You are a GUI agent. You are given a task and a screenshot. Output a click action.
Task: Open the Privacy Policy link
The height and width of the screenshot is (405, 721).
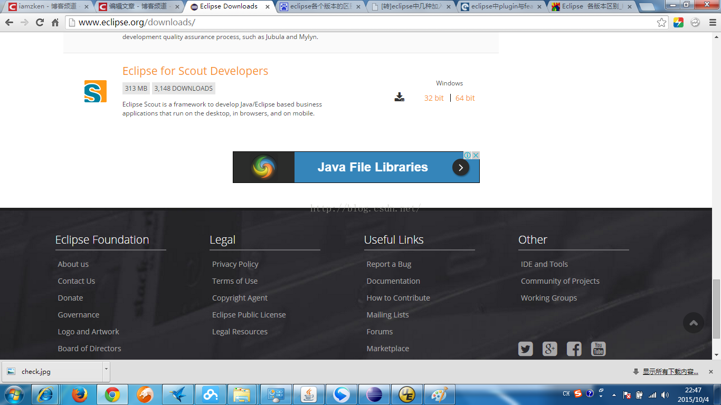235,264
